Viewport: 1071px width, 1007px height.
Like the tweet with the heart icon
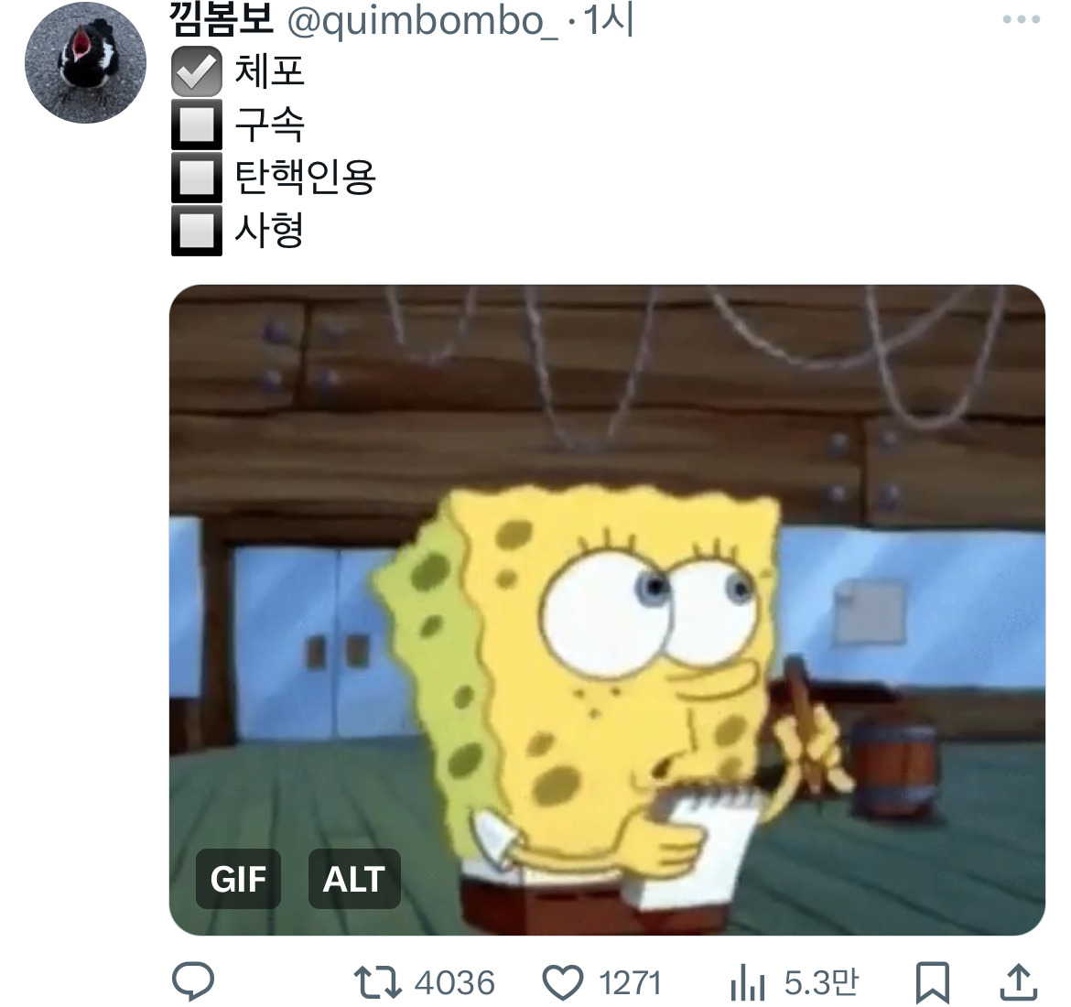click(x=562, y=982)
